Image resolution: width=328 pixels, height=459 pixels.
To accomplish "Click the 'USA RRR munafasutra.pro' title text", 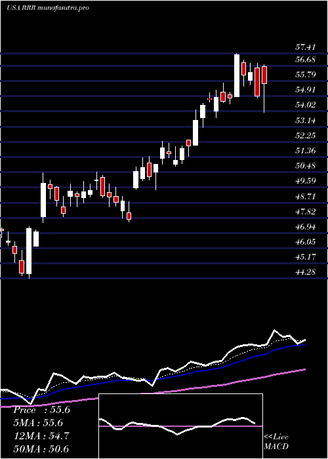I will [x=47, y=8].
